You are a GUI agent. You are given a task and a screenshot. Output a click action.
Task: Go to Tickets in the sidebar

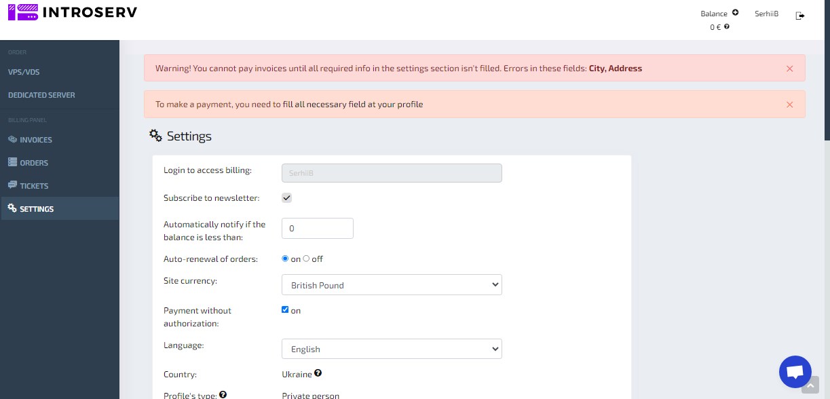pos(34,186)
